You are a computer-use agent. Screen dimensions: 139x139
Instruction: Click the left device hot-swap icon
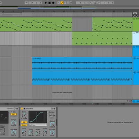15,109
